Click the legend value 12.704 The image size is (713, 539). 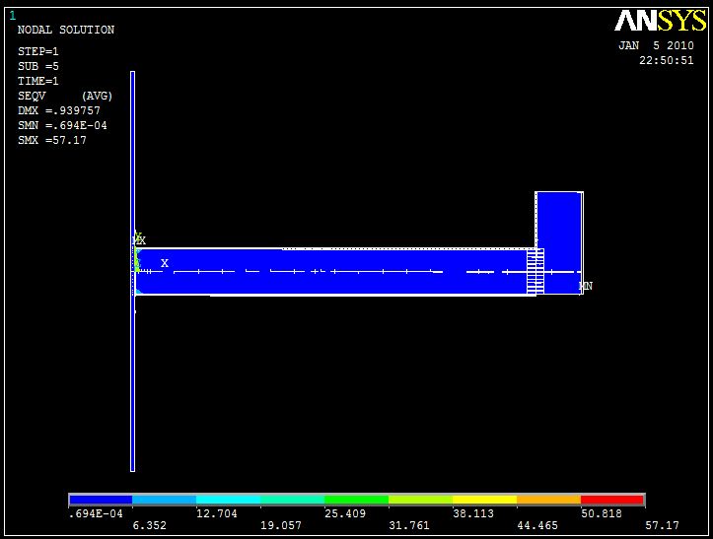pos(216,513)
